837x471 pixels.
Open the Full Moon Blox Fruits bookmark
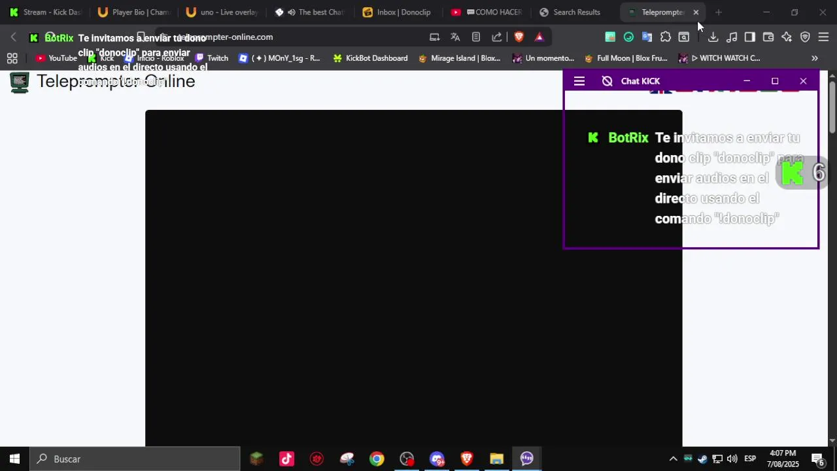coord(626,58)
